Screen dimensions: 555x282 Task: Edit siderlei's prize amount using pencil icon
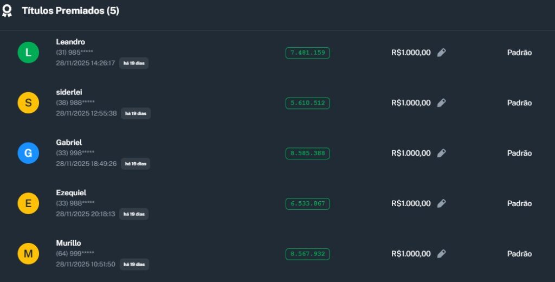(441, 103)
